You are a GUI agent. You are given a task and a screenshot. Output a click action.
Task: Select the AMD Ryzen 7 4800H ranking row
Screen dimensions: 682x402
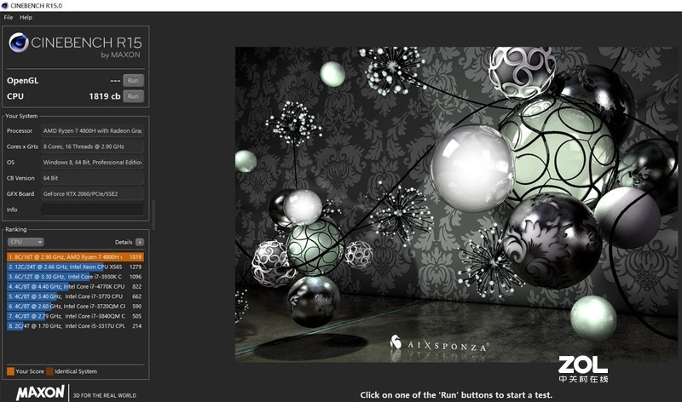(75, 257)
